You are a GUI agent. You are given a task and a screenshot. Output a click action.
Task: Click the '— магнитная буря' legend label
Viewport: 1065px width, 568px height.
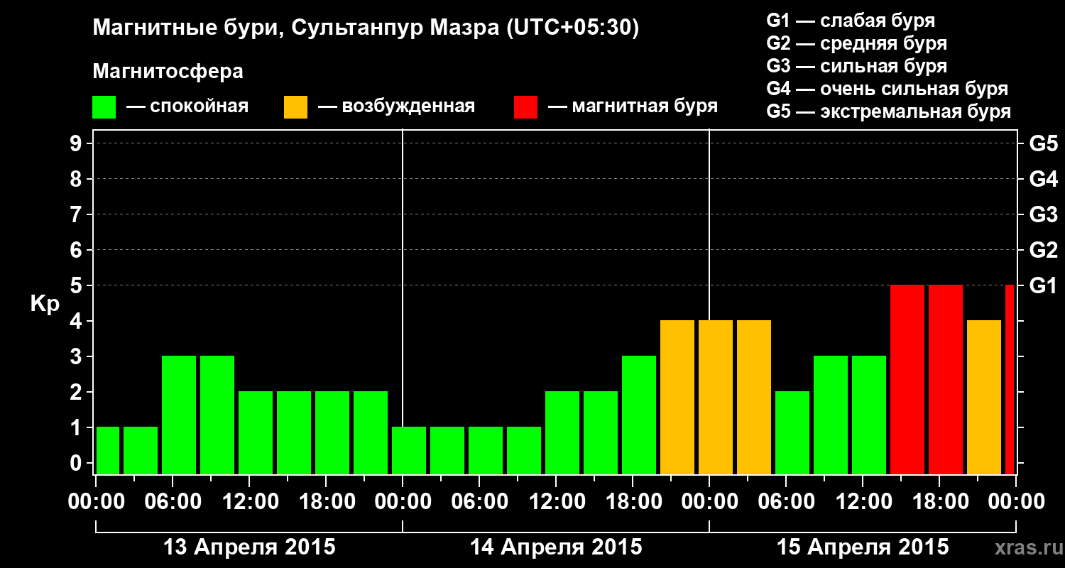coord(633,106)
